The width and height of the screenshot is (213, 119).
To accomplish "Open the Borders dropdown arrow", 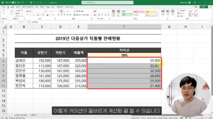I will [40, 15].
